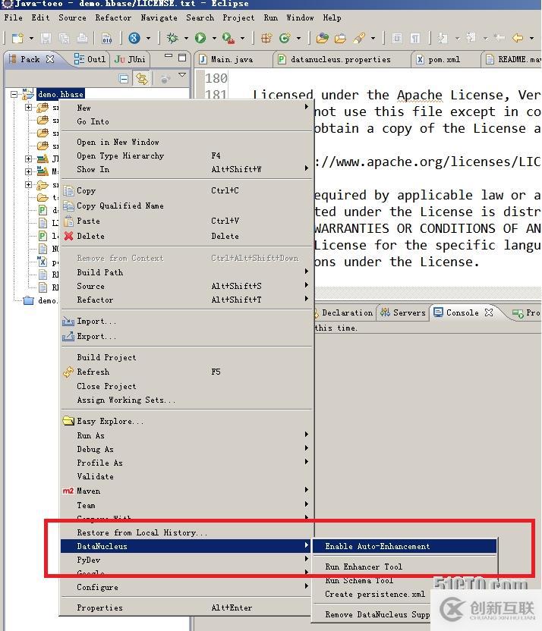Choose Easy Explore in context menu

(x=185, y=421)
